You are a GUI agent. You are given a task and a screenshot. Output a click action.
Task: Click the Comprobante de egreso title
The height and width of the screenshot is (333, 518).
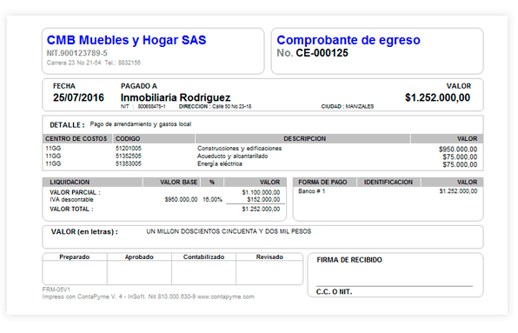click(349, 40)
